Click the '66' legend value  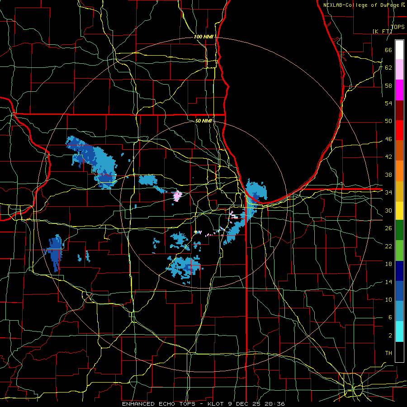pyautogui.click(x=388, y=50)
